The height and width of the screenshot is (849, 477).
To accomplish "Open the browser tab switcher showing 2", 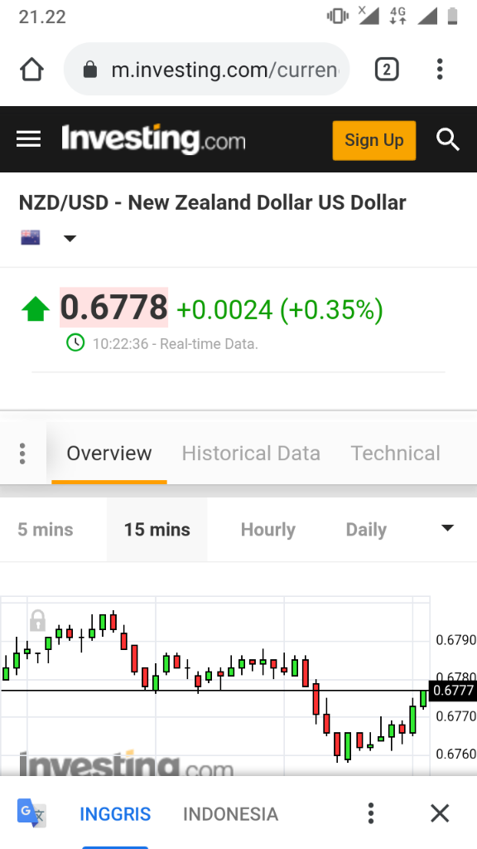I will (x=387, y=70).
